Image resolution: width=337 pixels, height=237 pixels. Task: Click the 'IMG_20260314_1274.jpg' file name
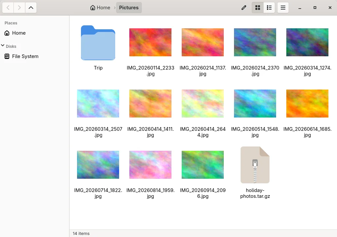click(307, 71)
